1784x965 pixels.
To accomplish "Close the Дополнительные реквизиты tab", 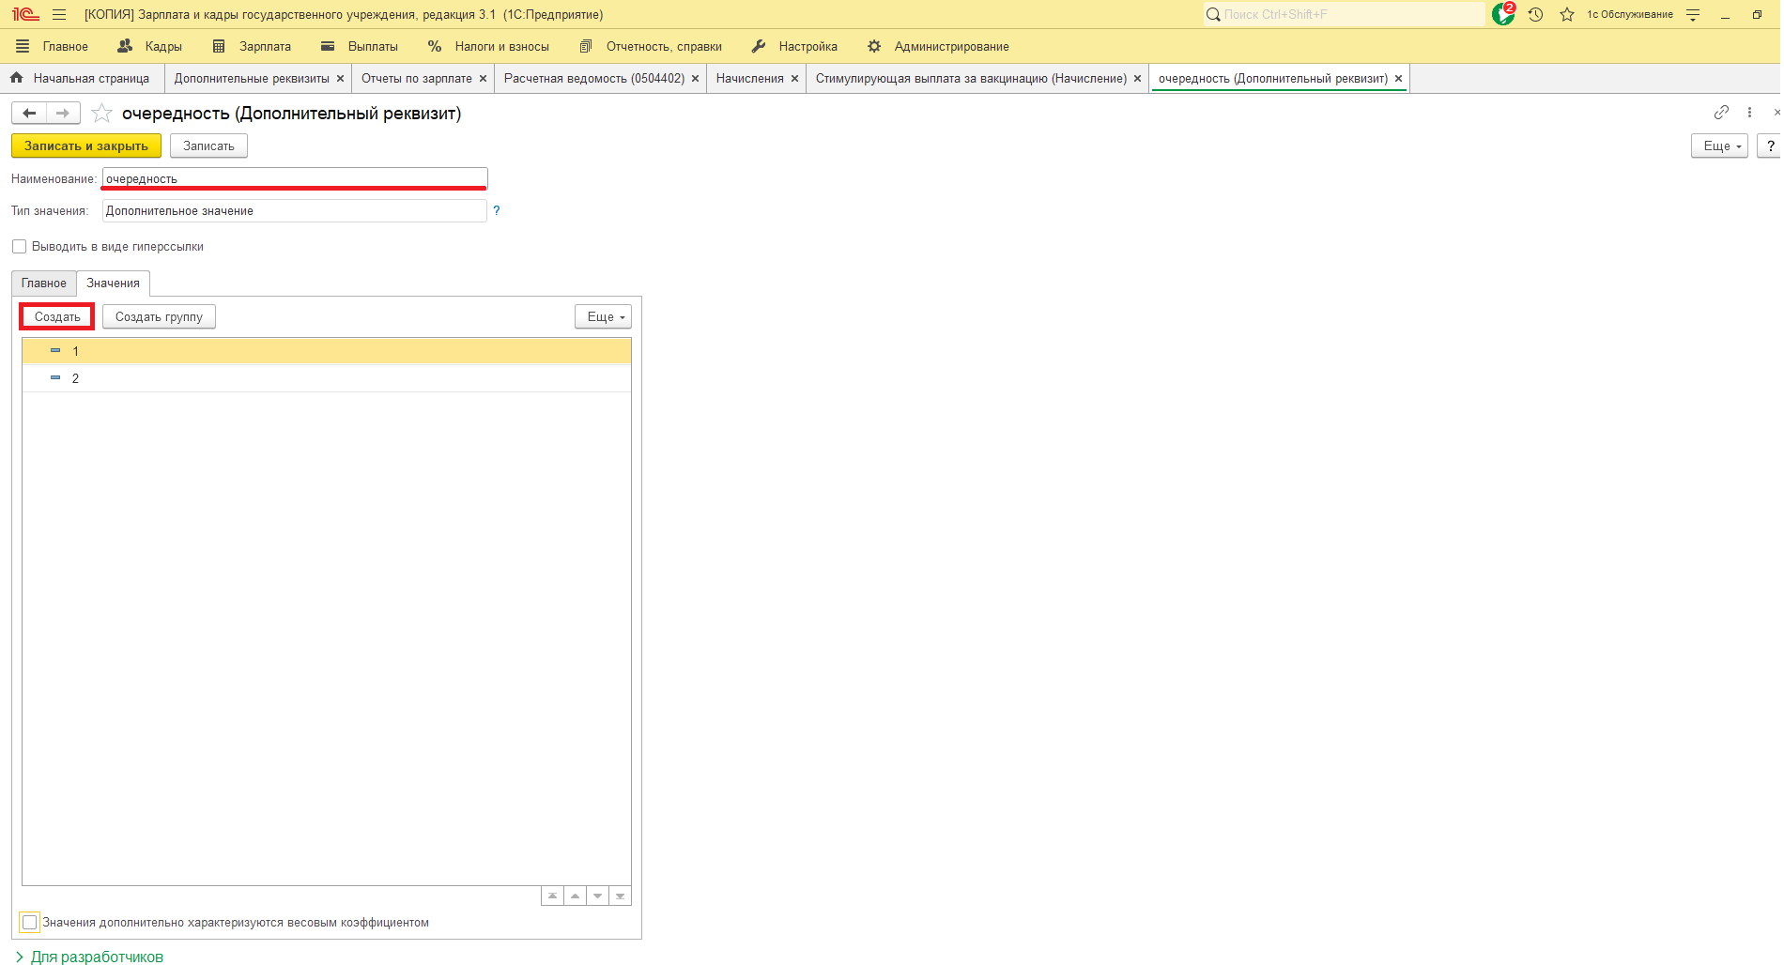I will tap(340, 79).
